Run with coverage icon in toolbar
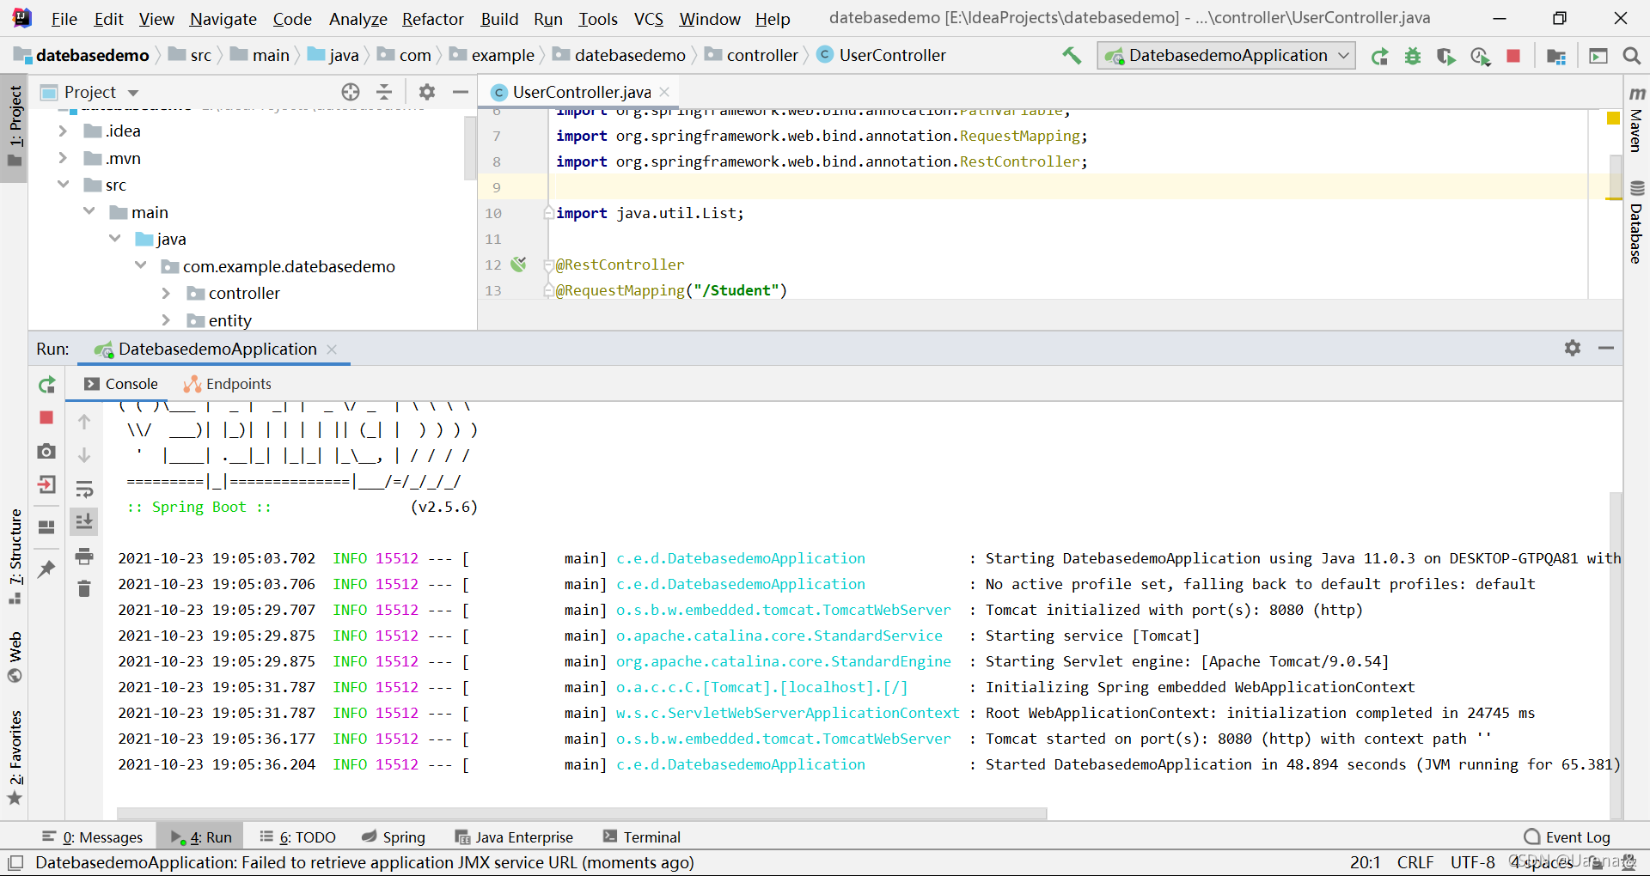Image resolution: width=1650 pixels, height=876 pixels. click(1445, 56)
